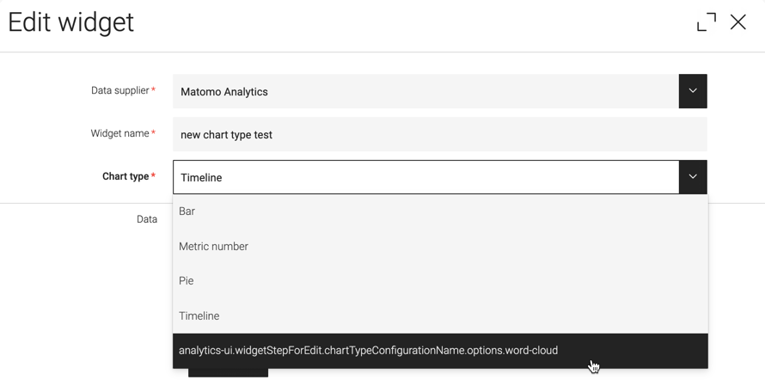Click the Chart type field showing Timeline
Screen dimensions: 765x386
click(x=426, y=177)
